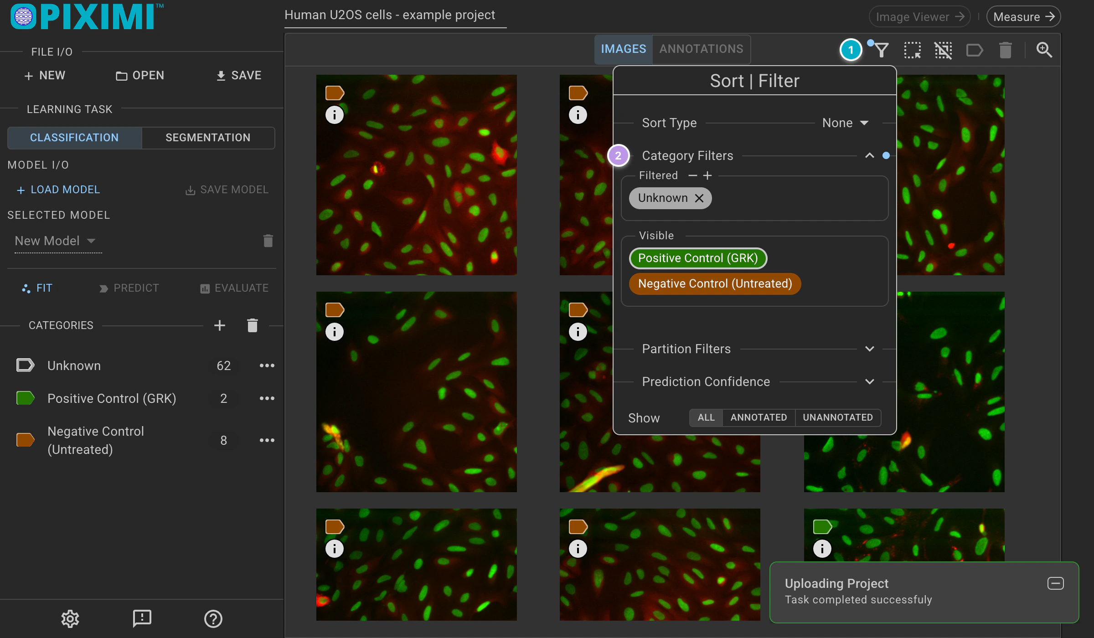Minimize the Uploading Project notification
Image resolution: width=1094 pixels, height=638 pixels.
(1056, 583)
